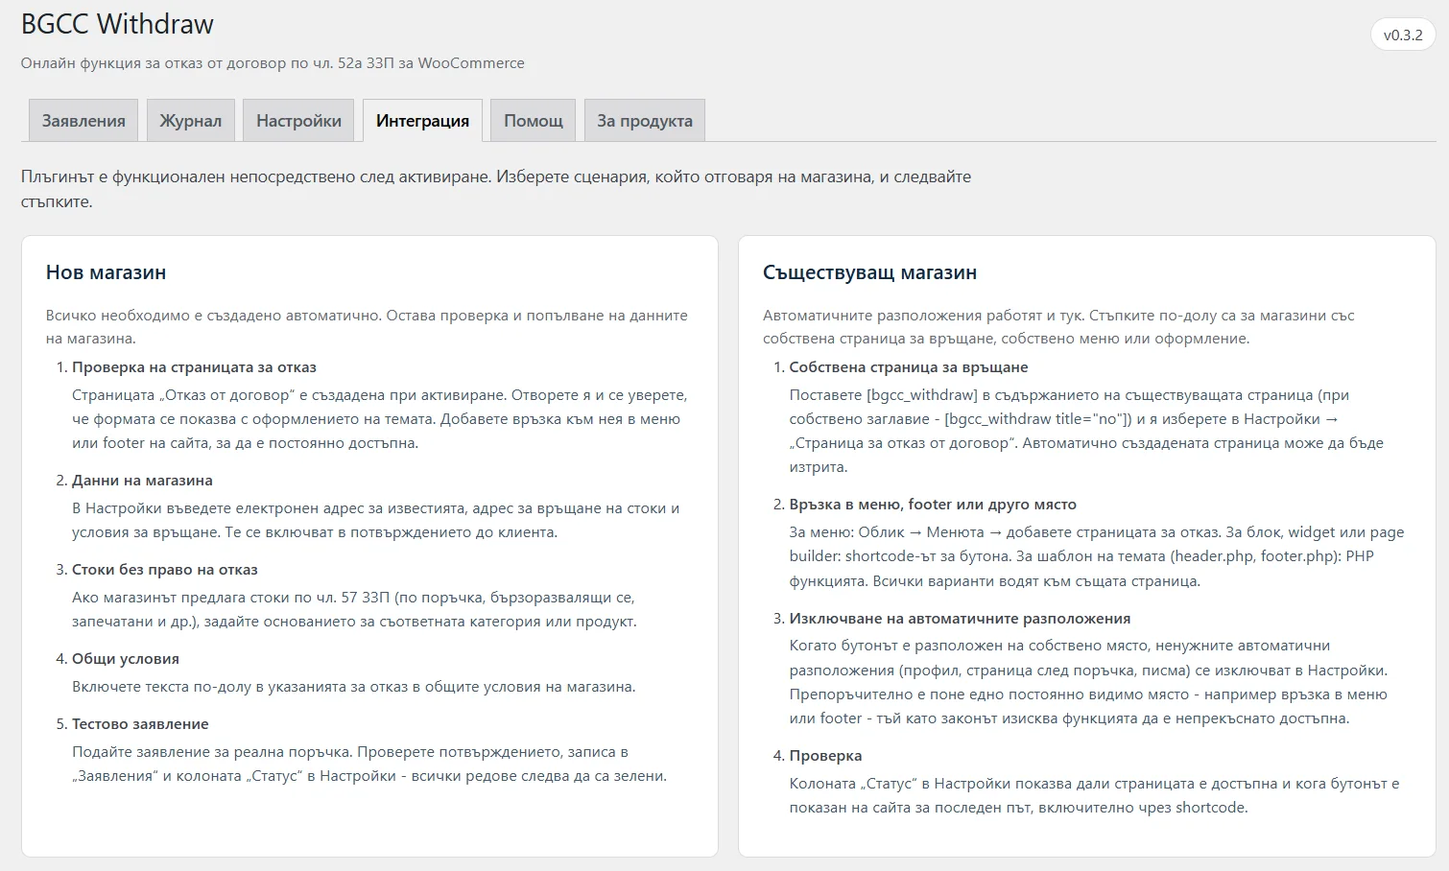The width and height of the screenshot is (1449, 871).
Task: Select the Интеграция tab
Action: (422, 120)
